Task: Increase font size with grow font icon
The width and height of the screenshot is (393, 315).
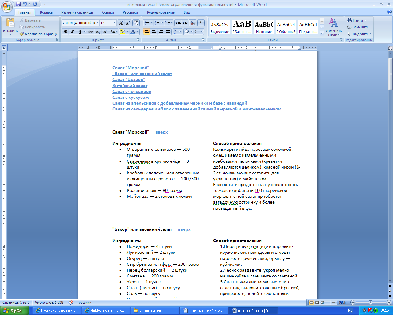Action: tap(121, 23)
